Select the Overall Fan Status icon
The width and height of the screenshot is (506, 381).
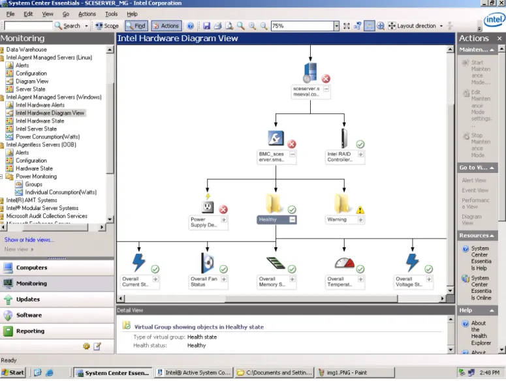click(208, 263)
